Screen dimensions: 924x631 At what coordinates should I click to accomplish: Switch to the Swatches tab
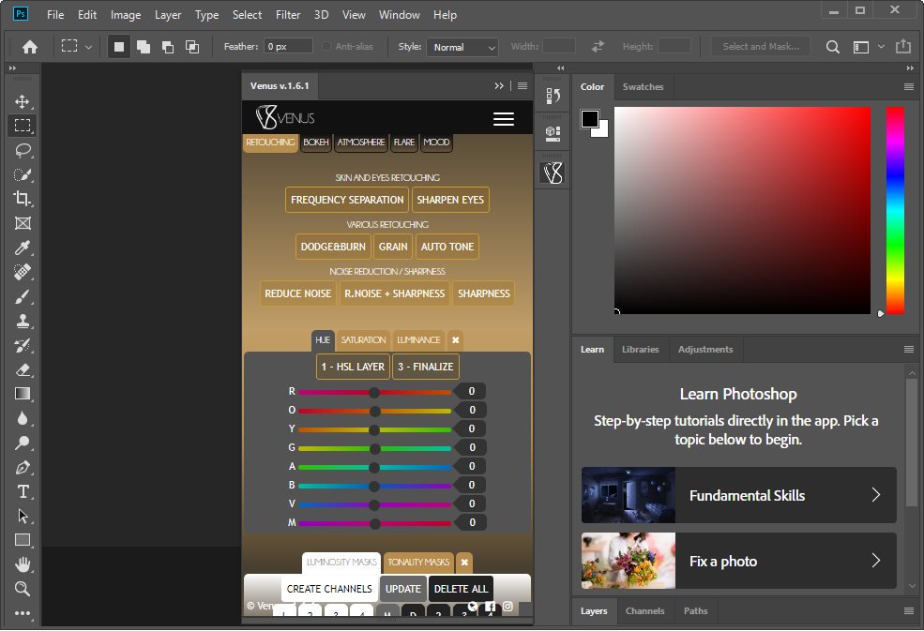click(x=643, y=86)
